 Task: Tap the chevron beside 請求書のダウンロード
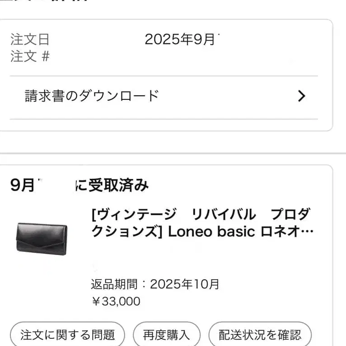[x=302, y=96]
